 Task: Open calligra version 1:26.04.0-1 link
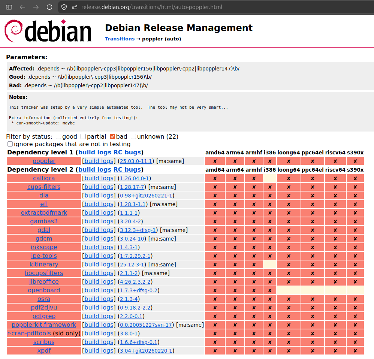point(134,178)
